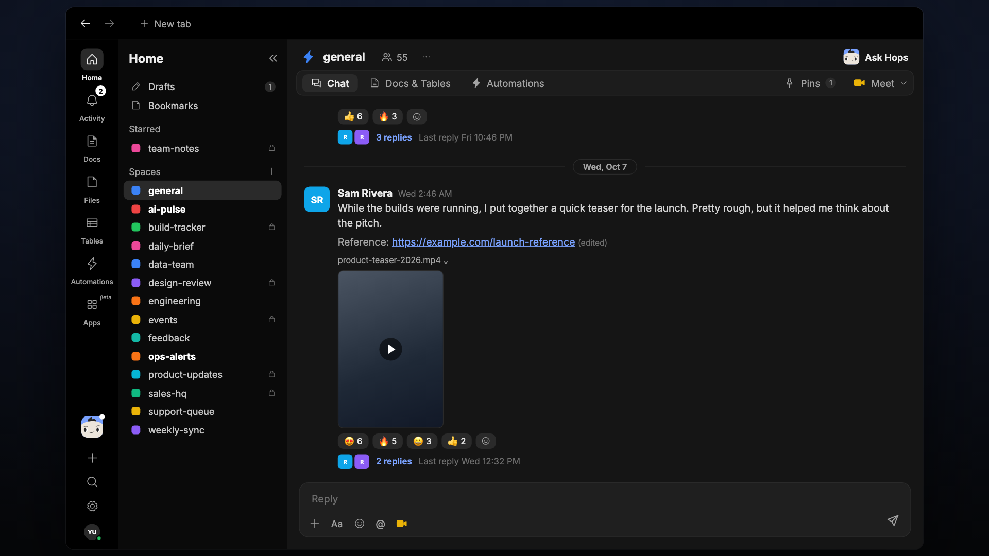Add reaction to the upper message

pyautogui.click(x=417, y=117)
